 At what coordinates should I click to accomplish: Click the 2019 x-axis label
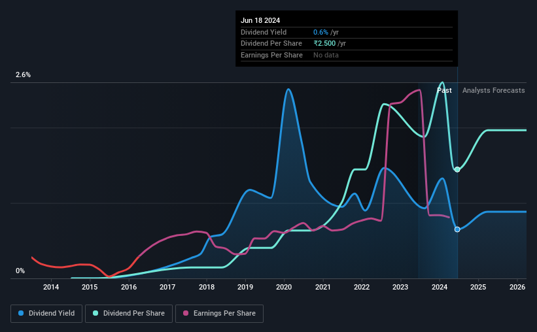[245, 287]
